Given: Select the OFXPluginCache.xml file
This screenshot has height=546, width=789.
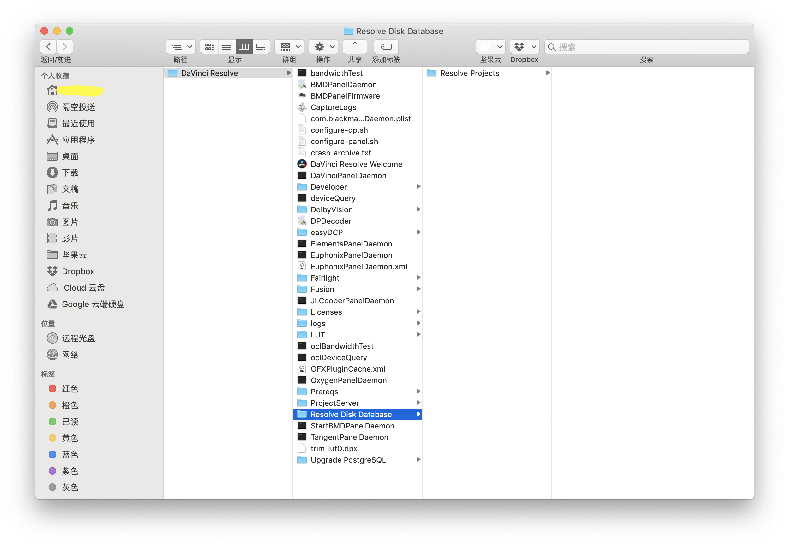Looking at the screenshot, I should pyautogui.click(x=348, y=369).
